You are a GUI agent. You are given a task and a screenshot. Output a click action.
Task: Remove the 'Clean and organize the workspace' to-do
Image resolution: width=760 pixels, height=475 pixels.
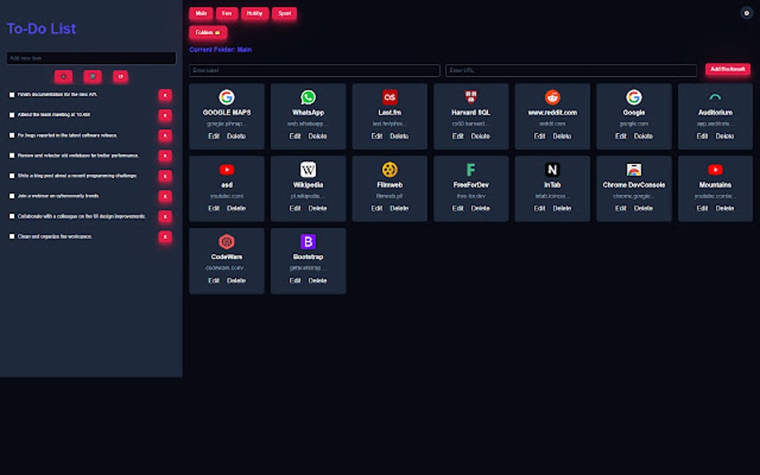pyautogui.click(x=165, y=237)
